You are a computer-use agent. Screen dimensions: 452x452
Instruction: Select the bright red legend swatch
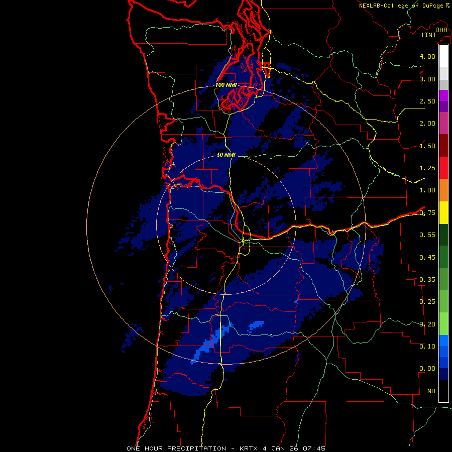pyautogui.click(x=443, y=168)
